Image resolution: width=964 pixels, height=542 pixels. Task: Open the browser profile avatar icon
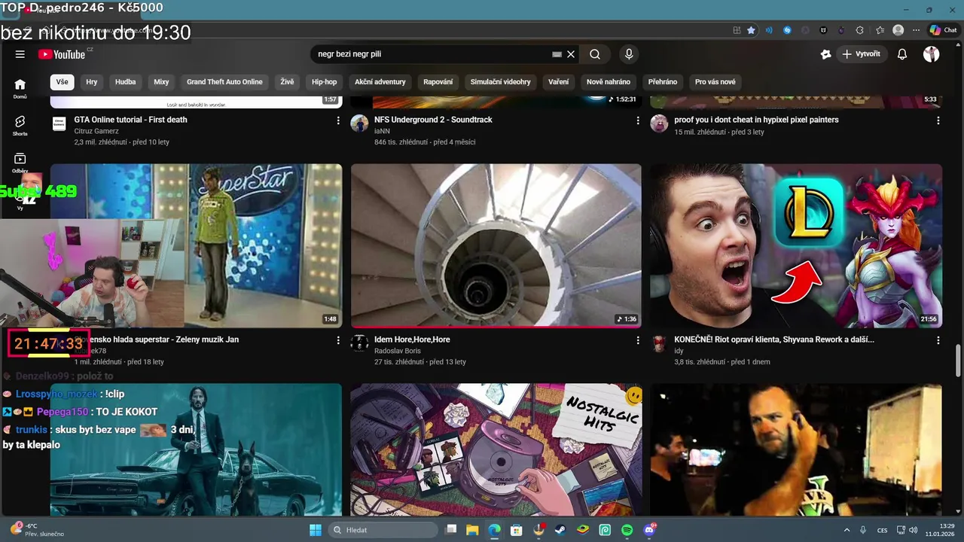point(898,30)
